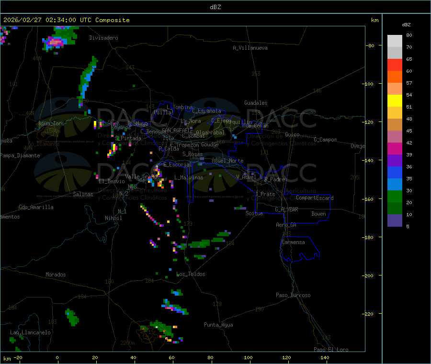Select the 'S_Rosas' label
431x364 pixels.
pos(193,154)
